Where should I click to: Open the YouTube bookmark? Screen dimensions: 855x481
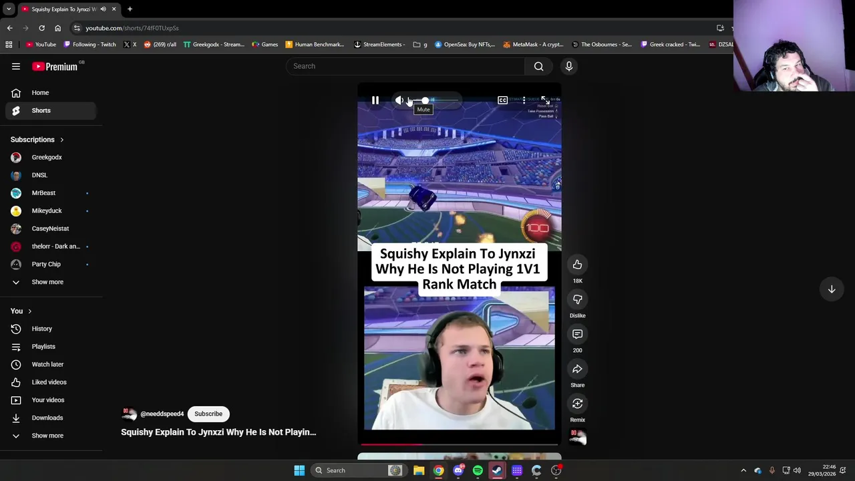(x=41, y=45)
